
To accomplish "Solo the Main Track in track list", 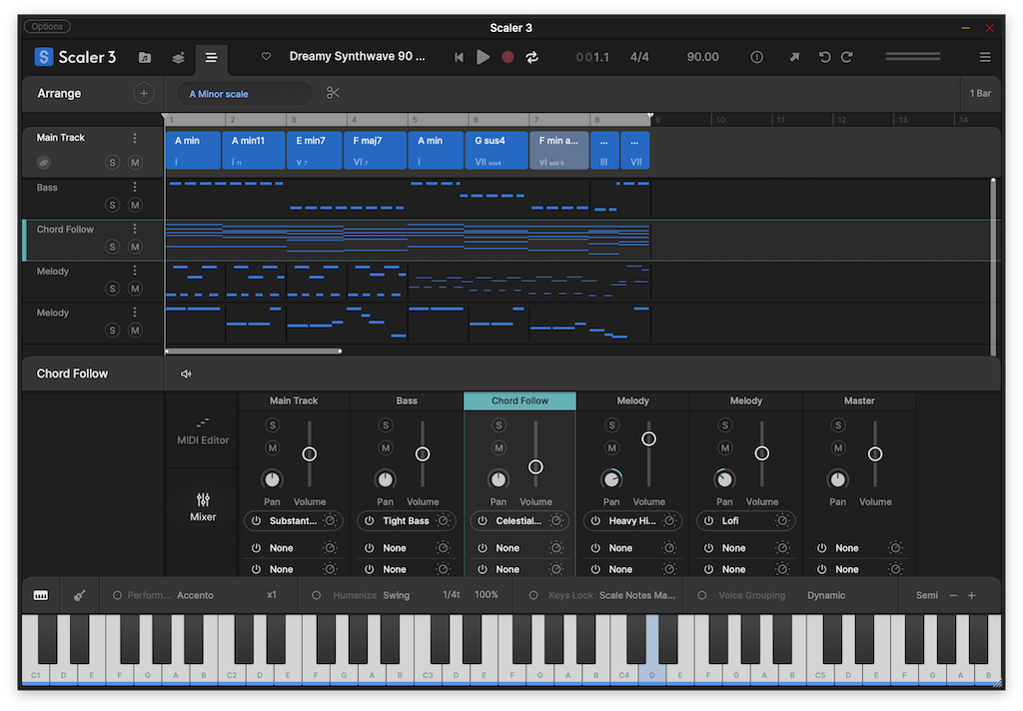I will pyautogui.click(x=112, y=163).
